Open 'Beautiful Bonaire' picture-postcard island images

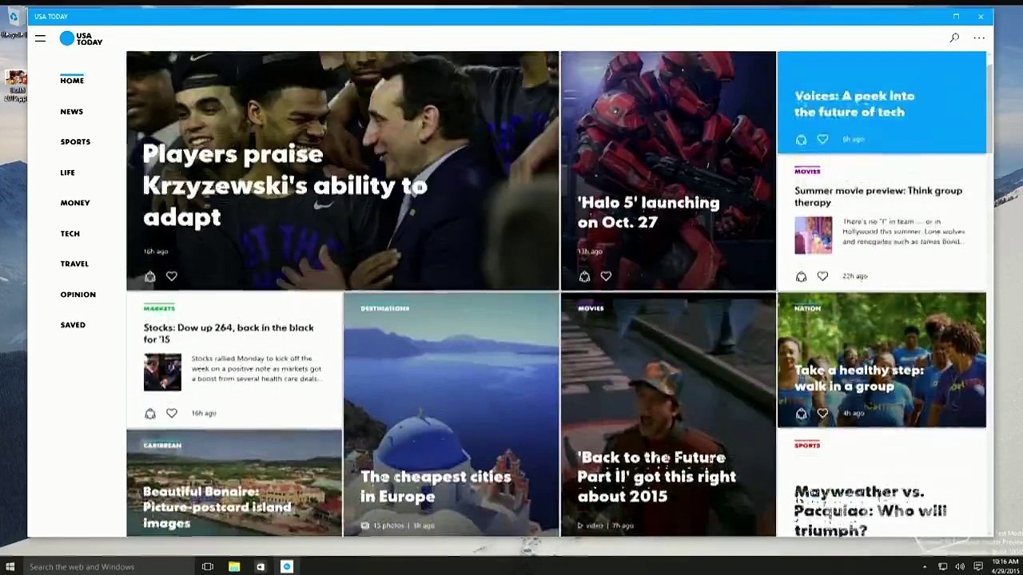coord(217,507)
